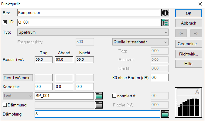Open the disabled LwA dropdown
The height and width of the screenshot is (121, 205).
click(x=18, y=96)
